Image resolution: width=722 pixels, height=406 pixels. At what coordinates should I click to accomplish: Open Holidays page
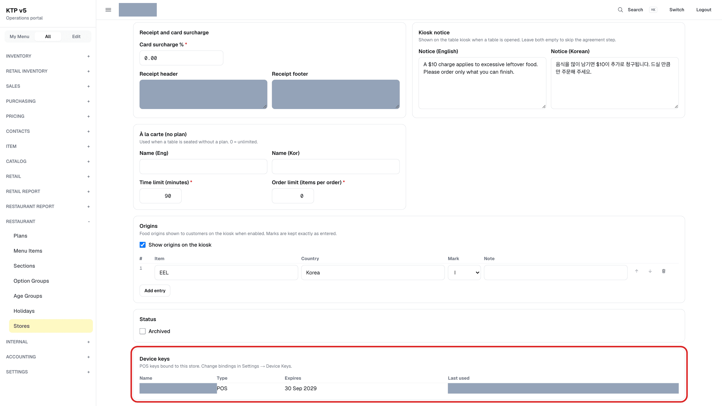coord(51,311)
